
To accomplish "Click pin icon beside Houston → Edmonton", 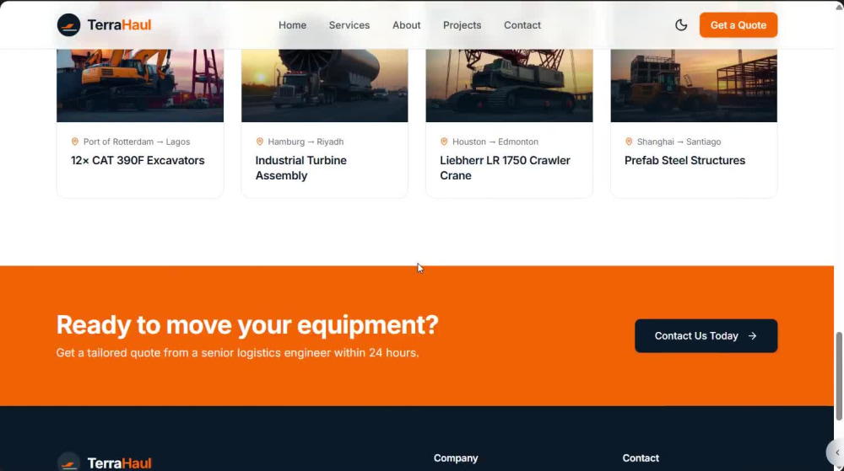I will 444,142.
